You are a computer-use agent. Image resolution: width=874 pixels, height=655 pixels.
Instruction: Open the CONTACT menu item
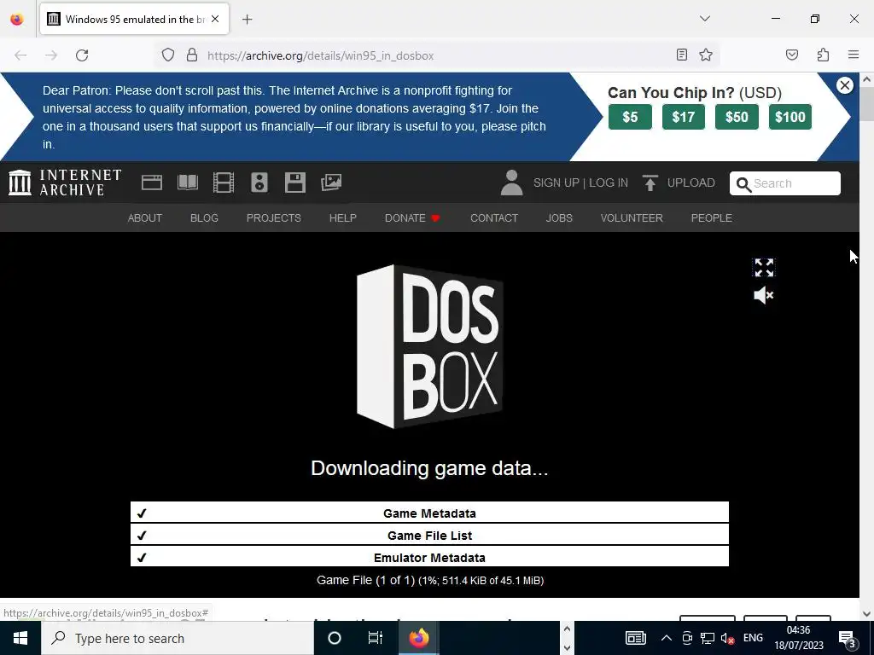pyautogui.click(x=494, y=217)
